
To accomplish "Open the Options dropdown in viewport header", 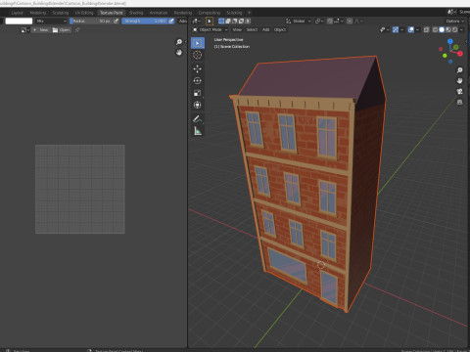I will (x=454, y=21).
